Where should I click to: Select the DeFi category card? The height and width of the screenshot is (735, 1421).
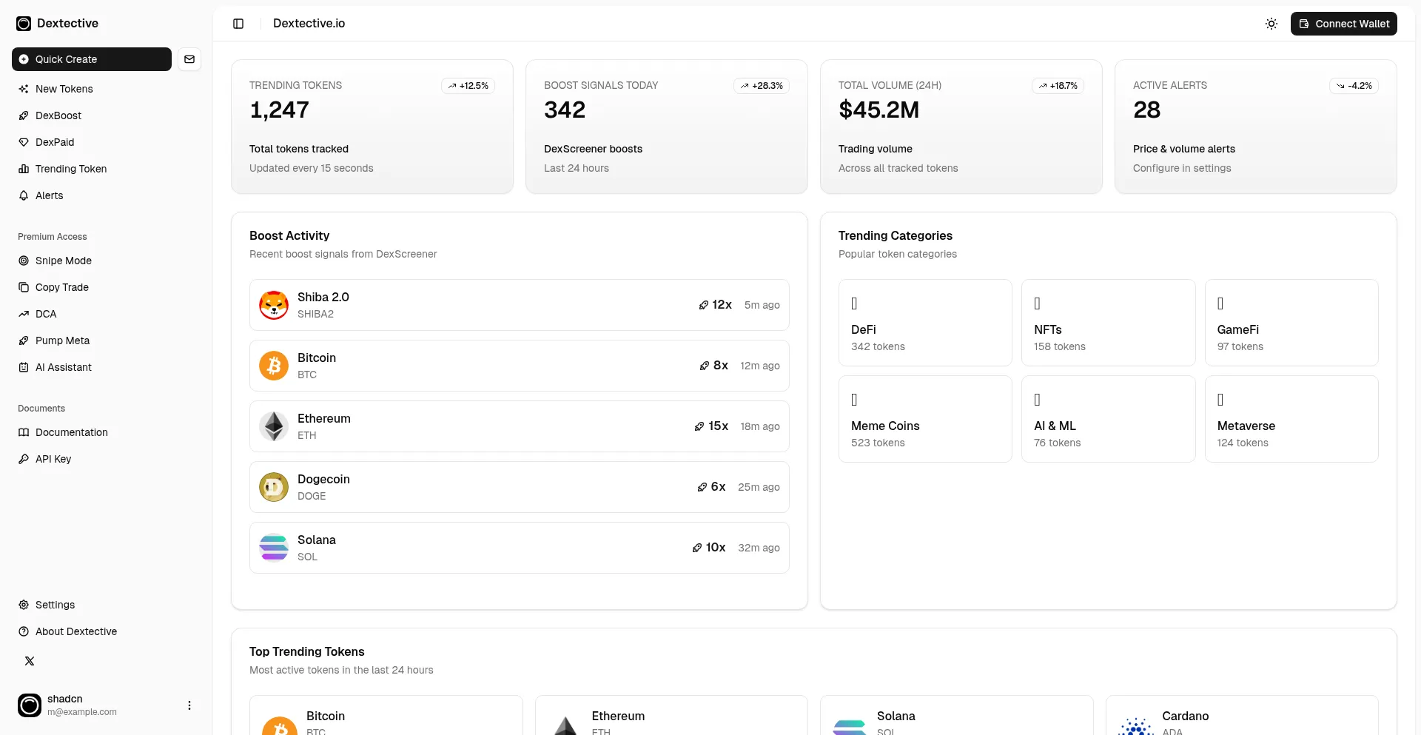coord(925,323)
